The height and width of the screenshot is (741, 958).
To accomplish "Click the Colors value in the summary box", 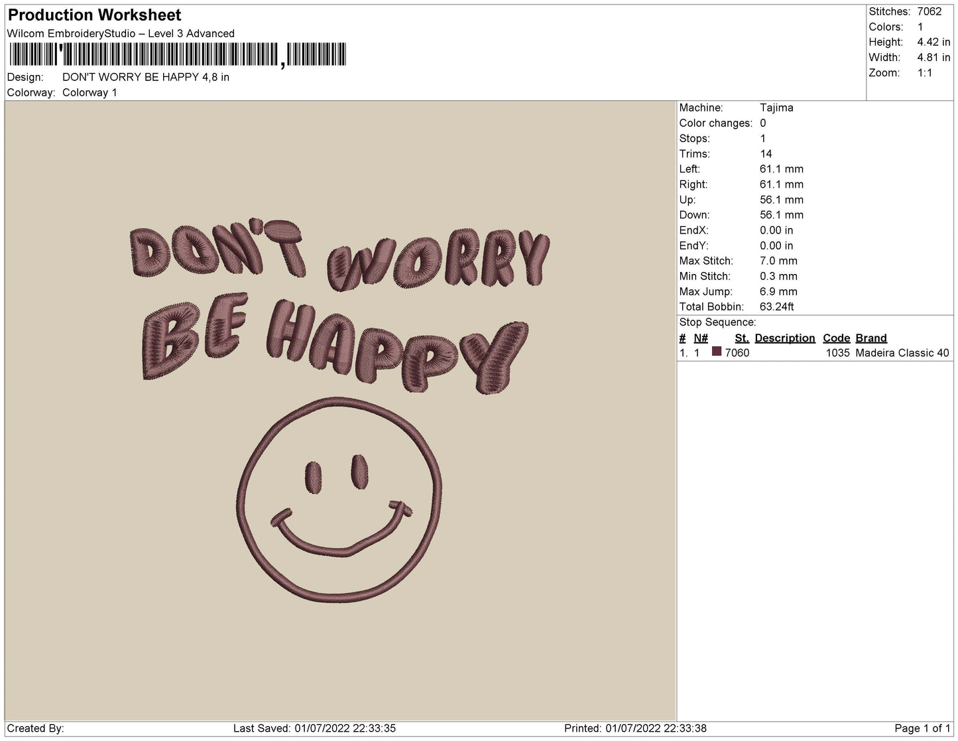I will pos(920,27).
